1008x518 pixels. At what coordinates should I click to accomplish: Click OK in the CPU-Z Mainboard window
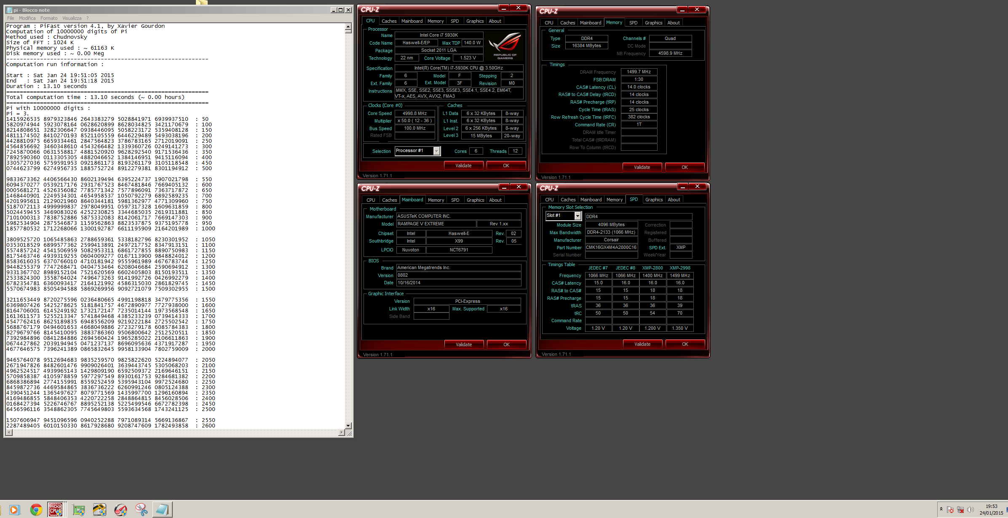pos(506,344)
